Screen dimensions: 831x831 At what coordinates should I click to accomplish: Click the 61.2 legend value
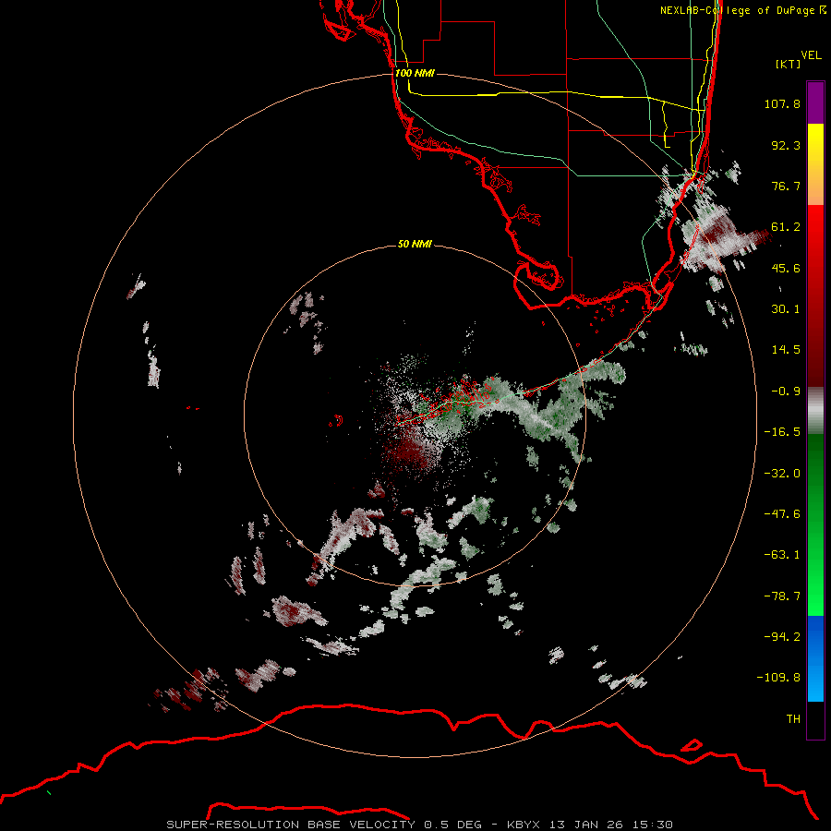tap(786, 227)
